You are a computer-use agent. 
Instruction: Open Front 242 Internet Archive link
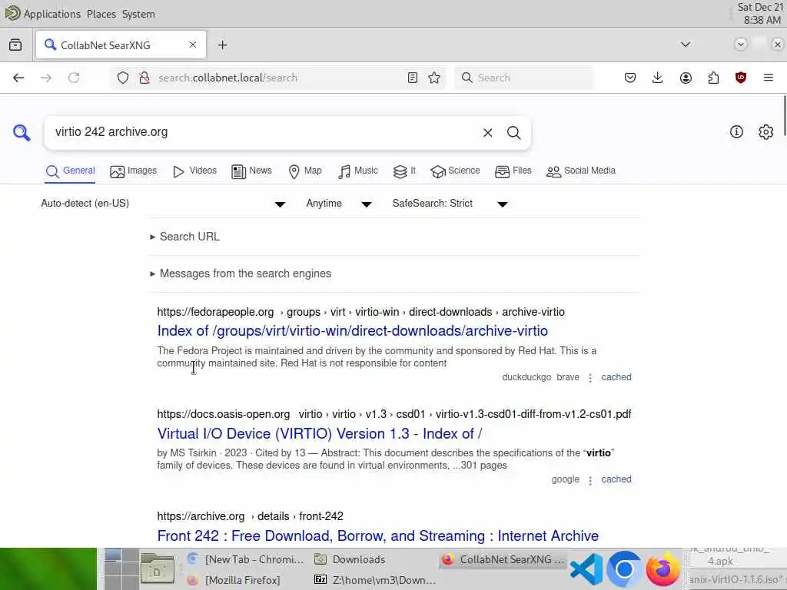click(378, 535)
